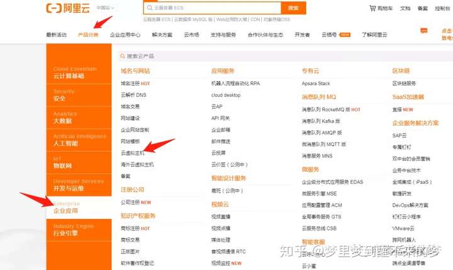Select 企业应用 sidebar category
The image size is (453, 270).
point(79,208)
